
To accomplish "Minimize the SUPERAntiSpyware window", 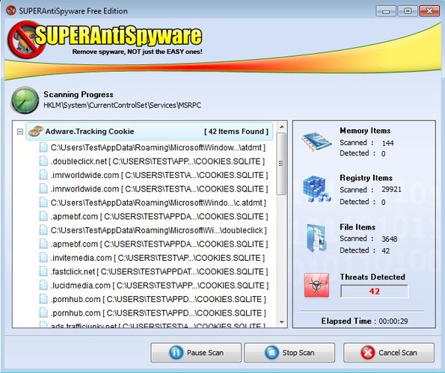I will pyautogui.click(x=385, y=11).
